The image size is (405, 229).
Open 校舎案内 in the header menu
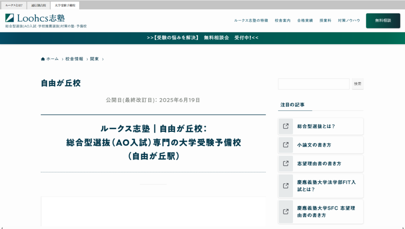click(282, 21)
